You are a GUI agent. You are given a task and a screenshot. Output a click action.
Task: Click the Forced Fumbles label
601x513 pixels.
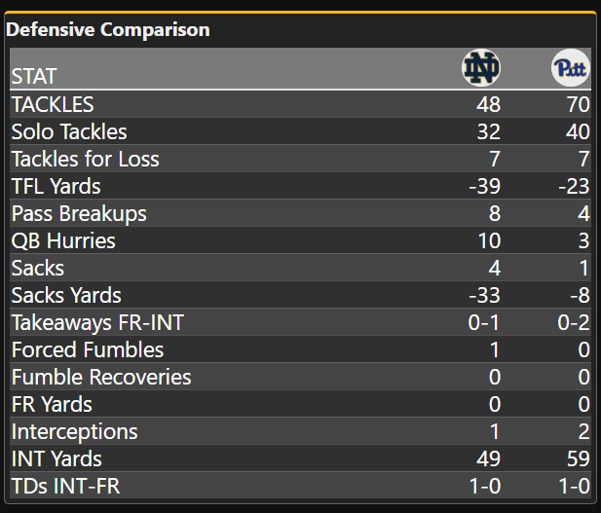(88, 349)
